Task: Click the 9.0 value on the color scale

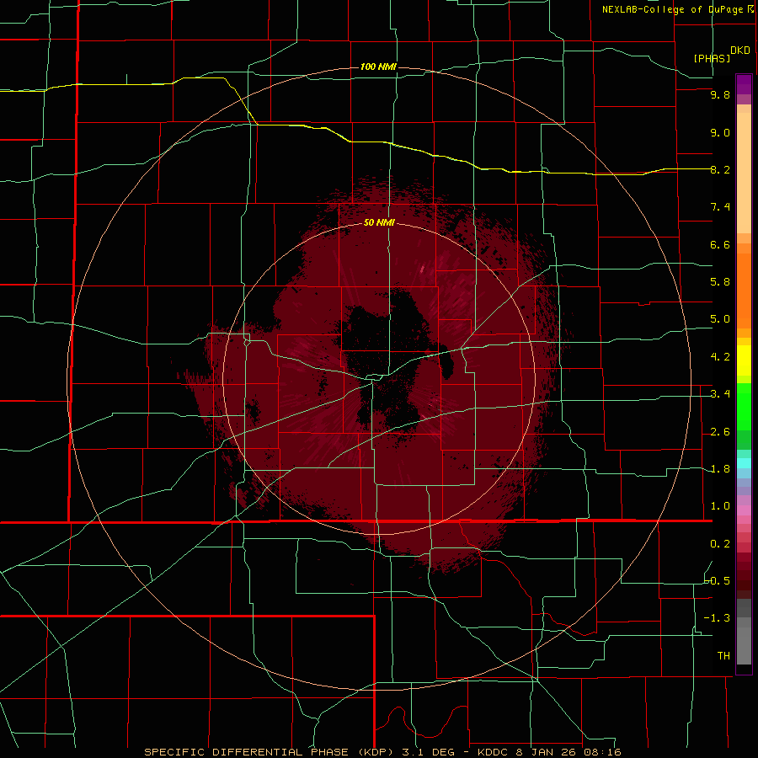Action: [x=720, y=132]
